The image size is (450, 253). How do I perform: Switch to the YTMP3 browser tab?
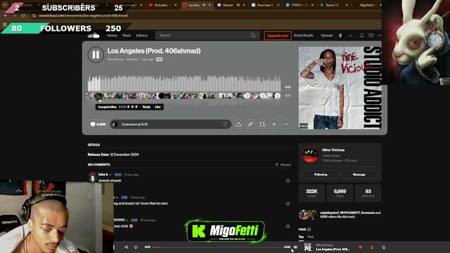pyautogui.click(x=299, y=5)
